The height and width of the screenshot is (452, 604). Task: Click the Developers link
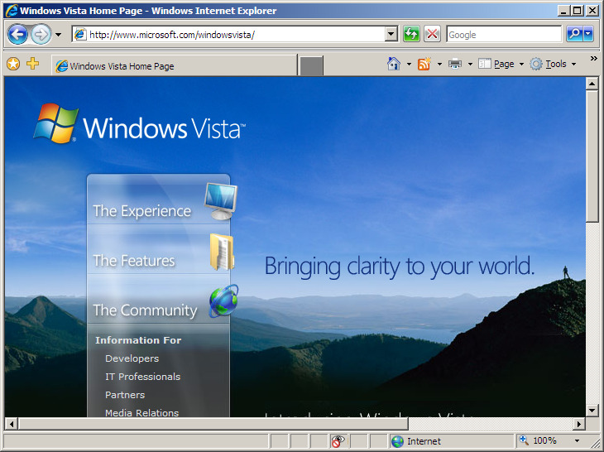[132, 358]
